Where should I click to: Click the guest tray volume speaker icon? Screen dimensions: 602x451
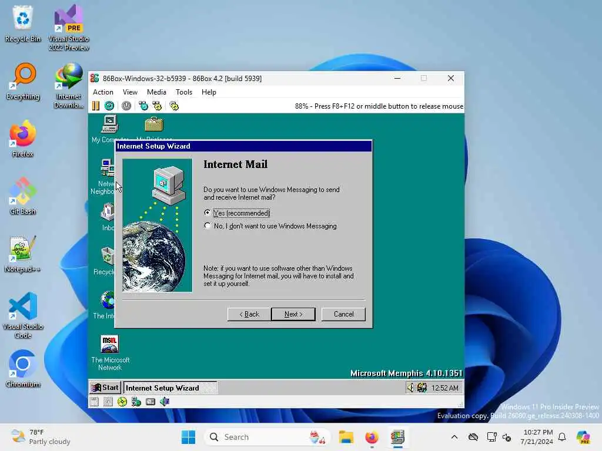click(411, 388)
